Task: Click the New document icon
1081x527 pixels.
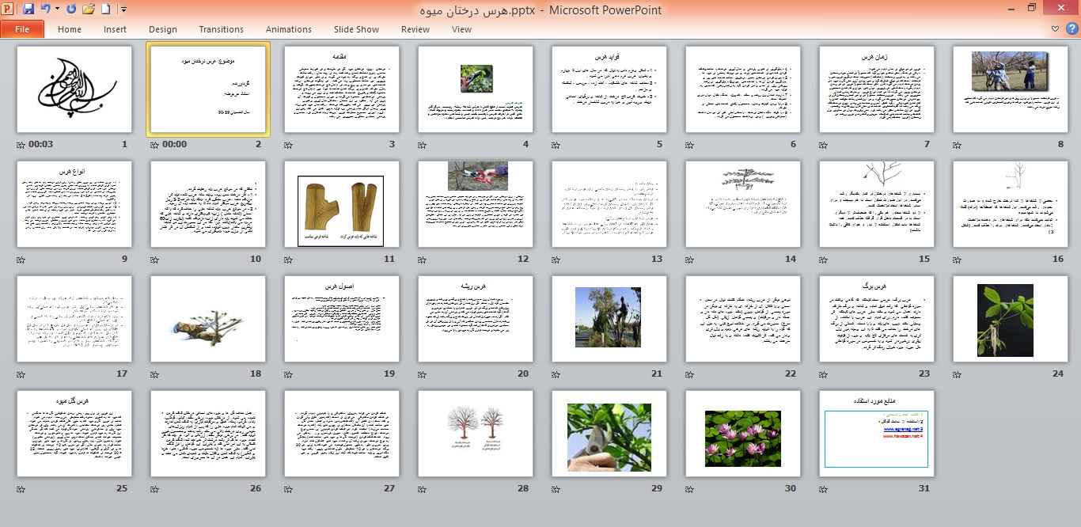Action: tap(106, 9)
